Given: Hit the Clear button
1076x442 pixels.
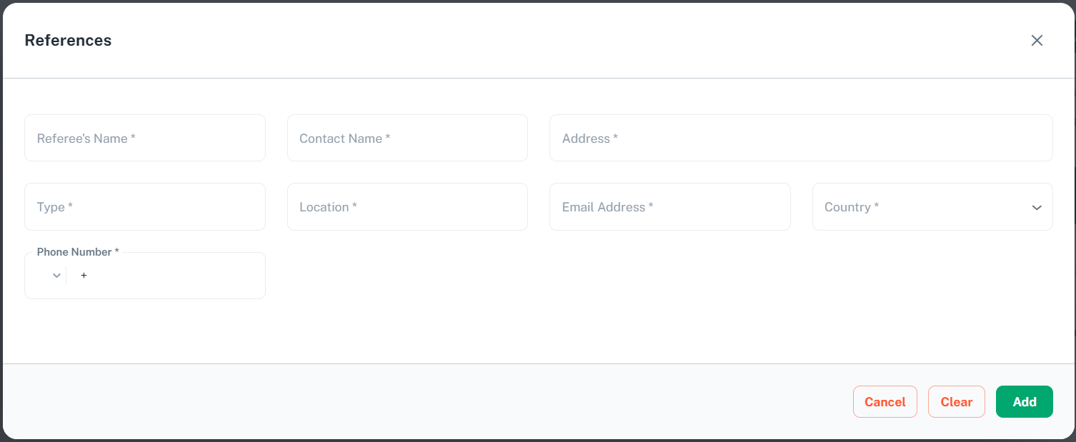Looking at the screenshot, I should (x=956, y=402).
